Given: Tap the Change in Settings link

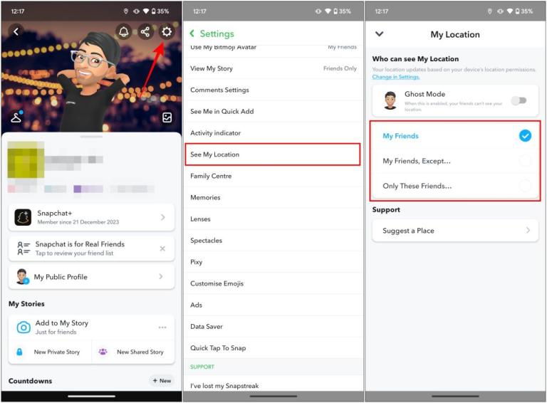Looking at the screenshot, I should [x=395, y=77].
